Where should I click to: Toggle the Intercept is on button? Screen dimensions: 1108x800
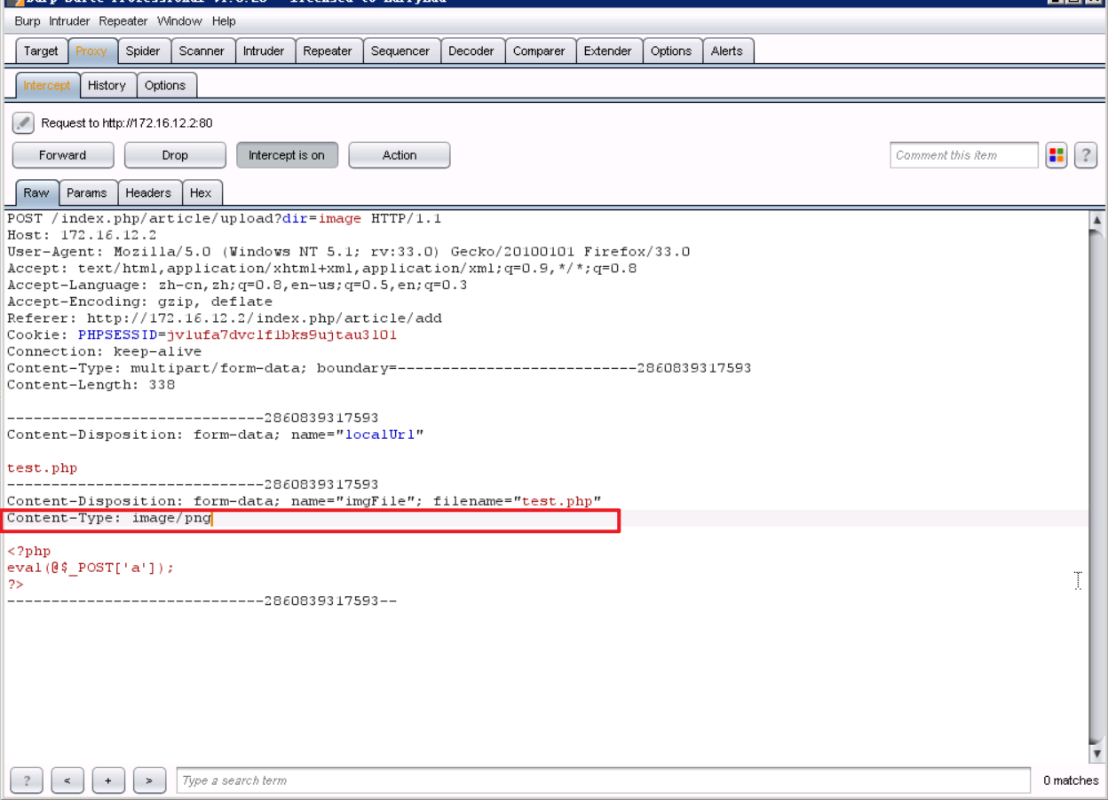(x=287, y=155)
